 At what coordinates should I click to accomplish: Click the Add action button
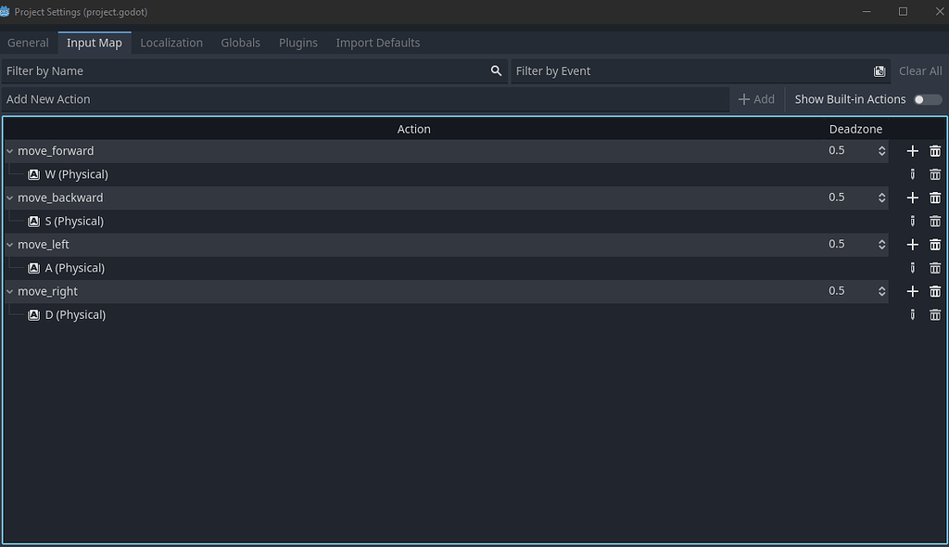(x=756, y=99)
